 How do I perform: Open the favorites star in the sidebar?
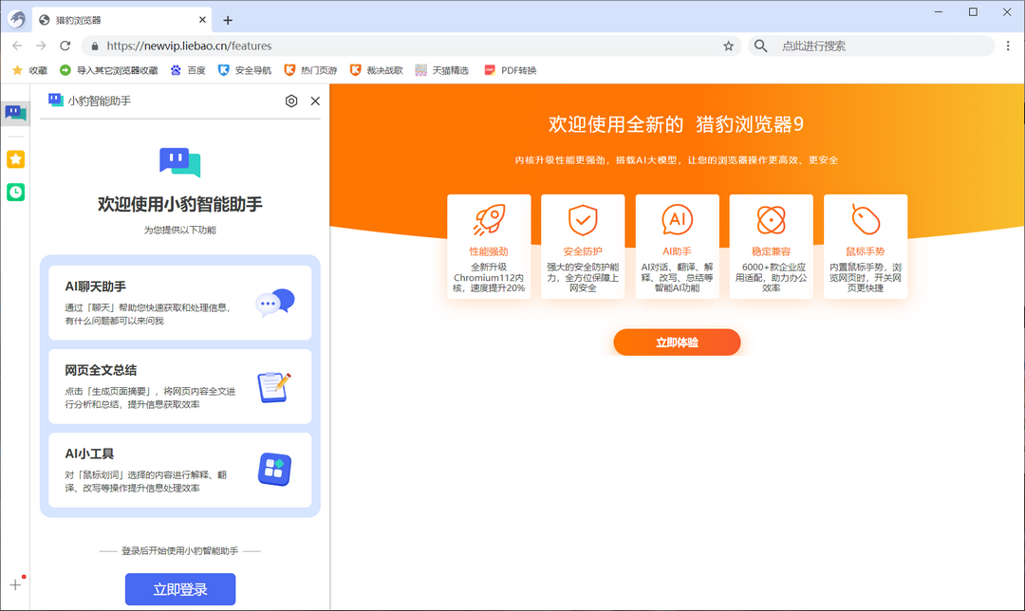point(15,159)
